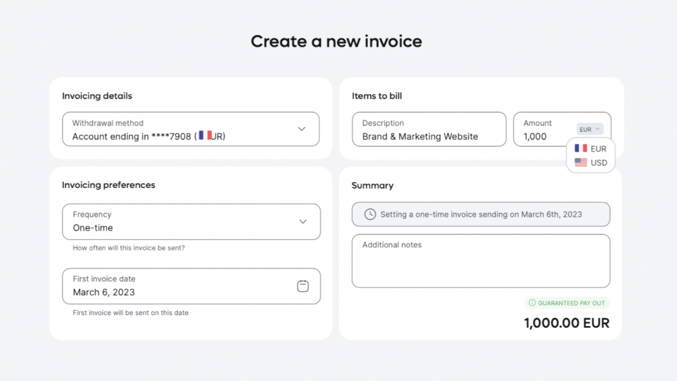Click the Additional notes text area
This screenshot has height=381, width=677.
point(481,261)
